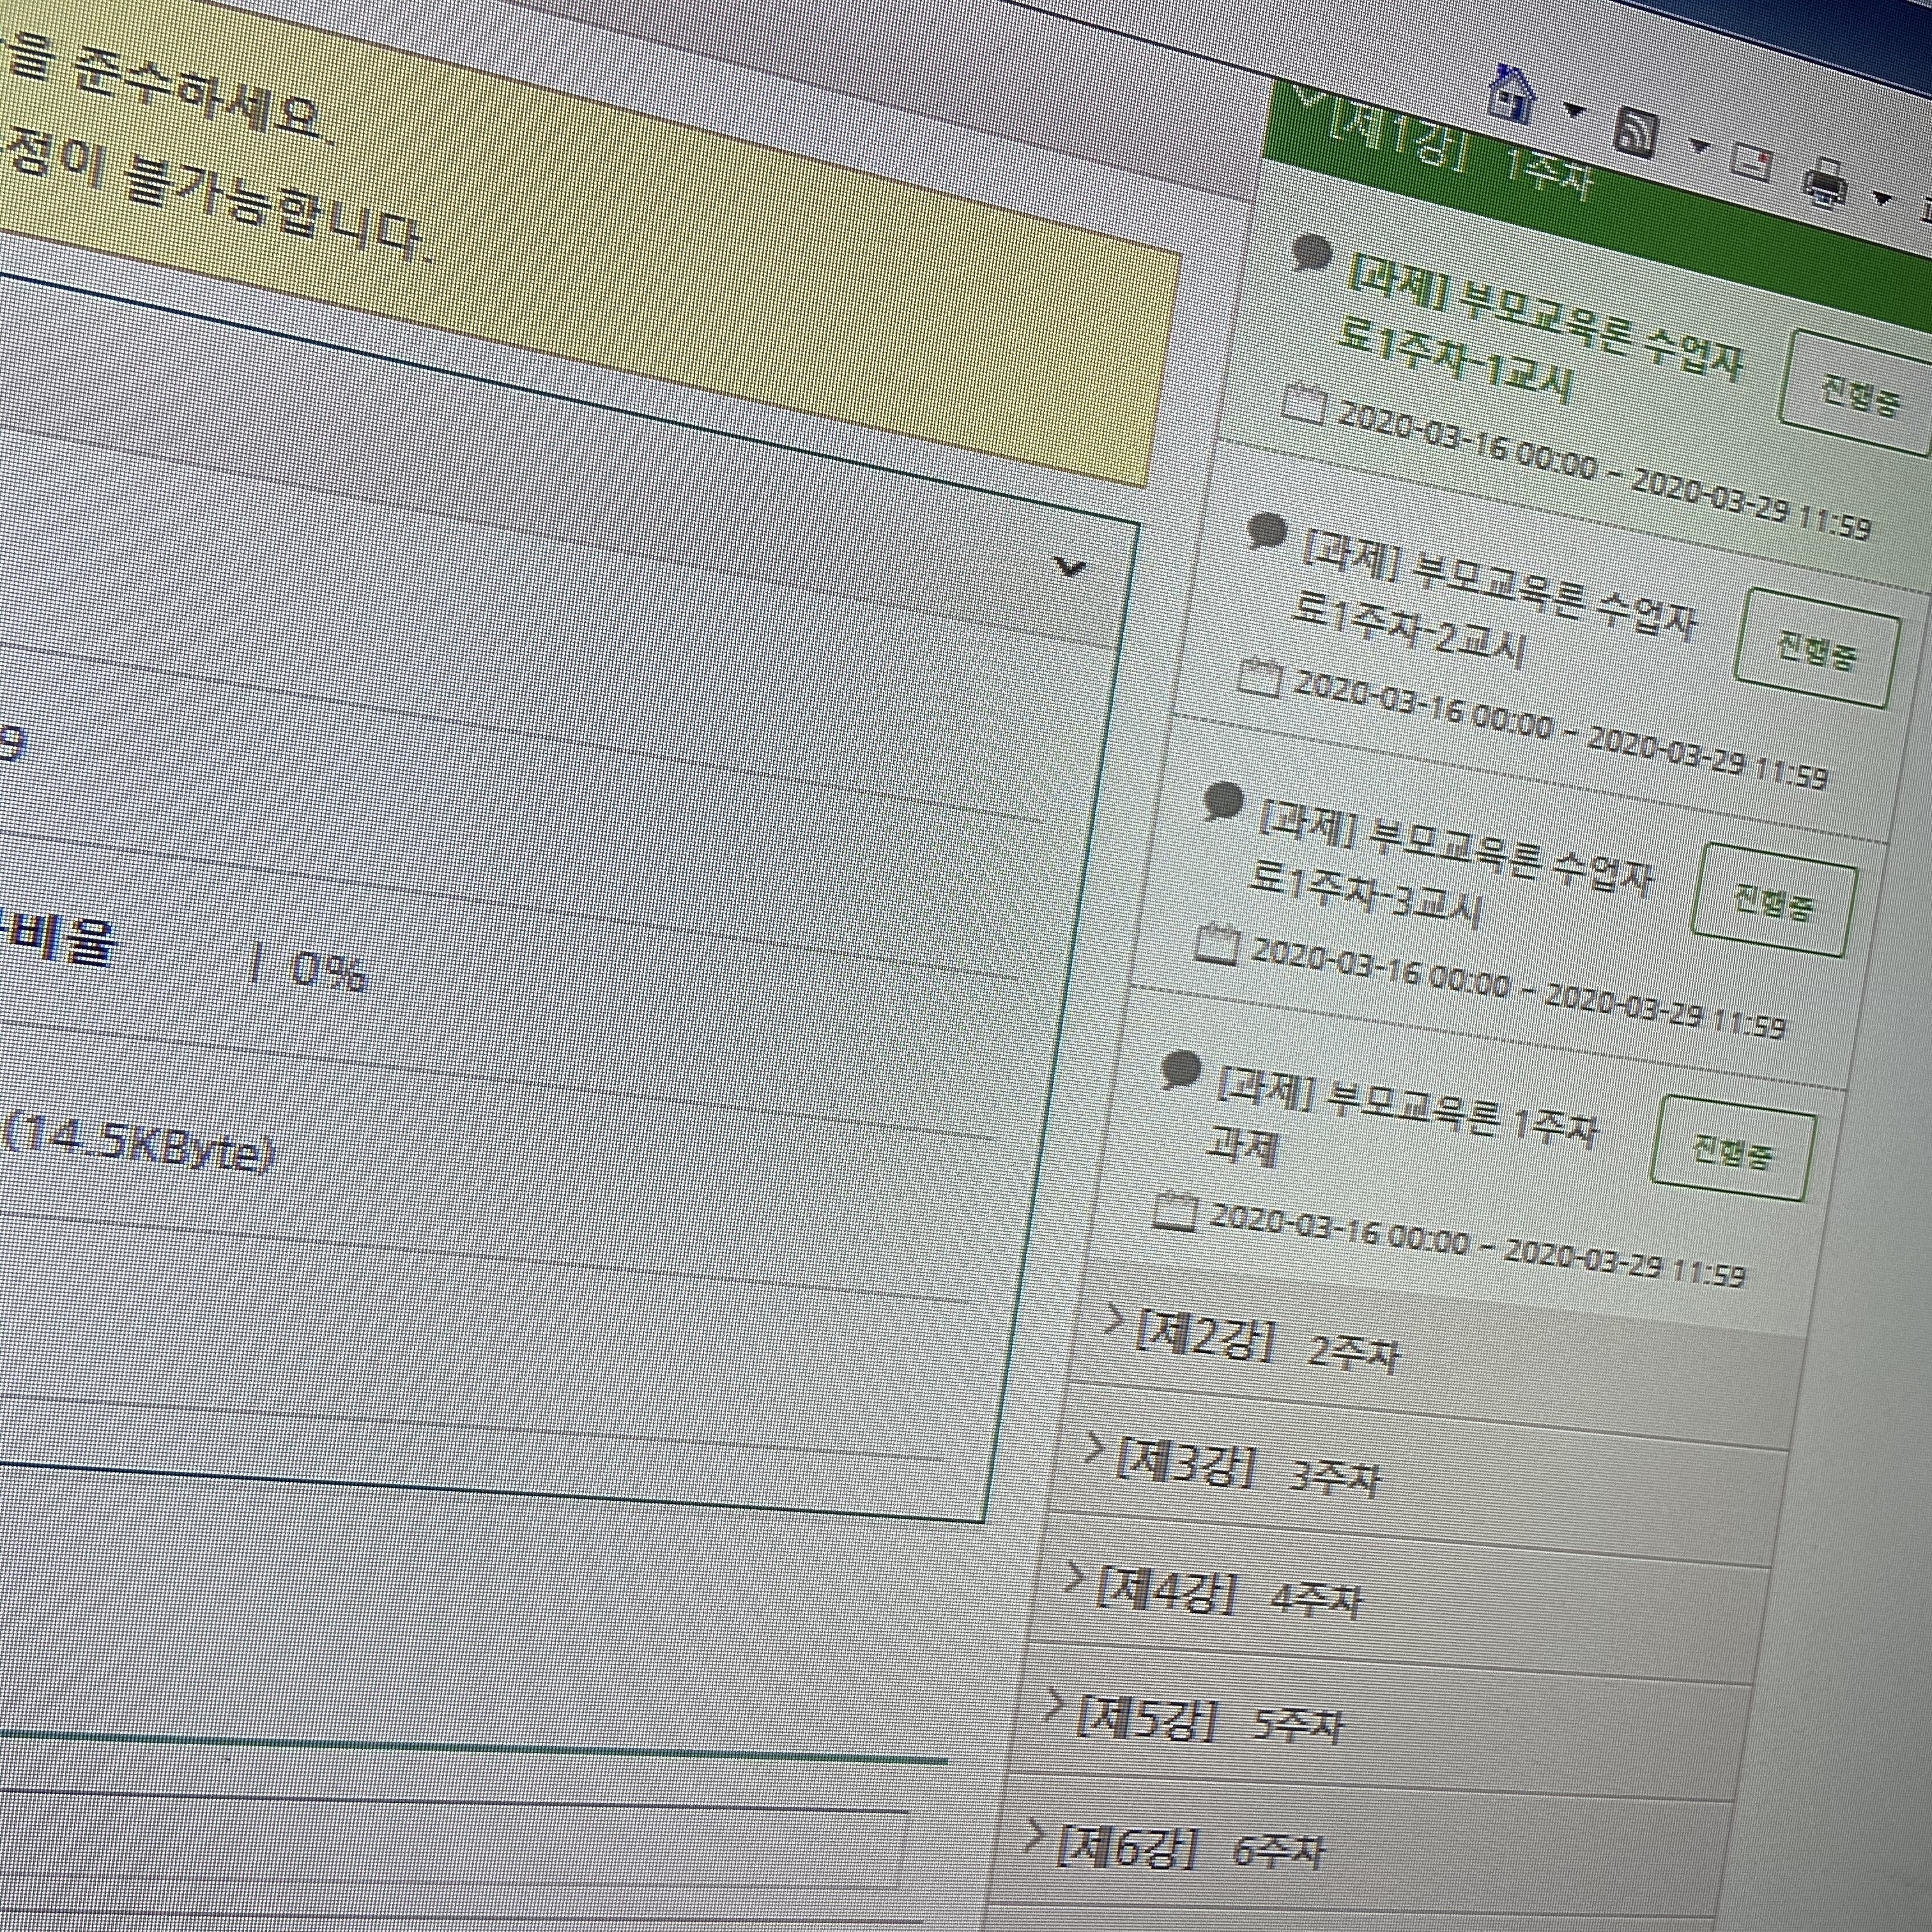
Task: Open the RSS feeds dropdown arrow
Action: coord(1699,146)
